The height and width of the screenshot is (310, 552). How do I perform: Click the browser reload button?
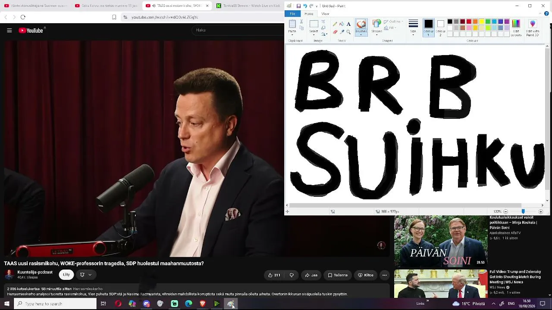coord(23,17)
